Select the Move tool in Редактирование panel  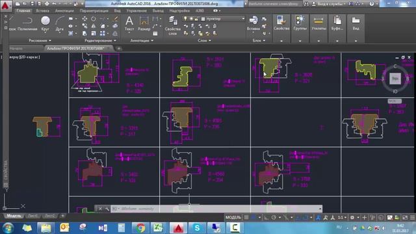coord(84,19)
